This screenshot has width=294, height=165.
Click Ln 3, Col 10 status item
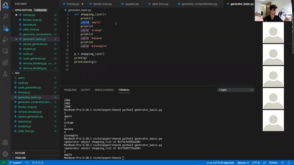pyautogui.click(x=220, y=163)
